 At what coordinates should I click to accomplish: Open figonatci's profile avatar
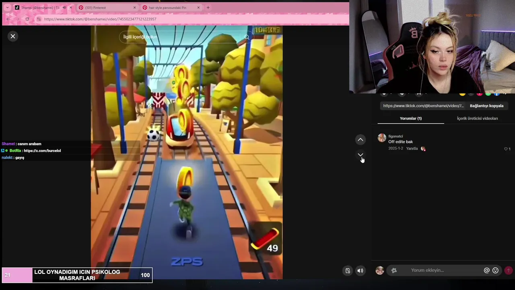[382, 138]
